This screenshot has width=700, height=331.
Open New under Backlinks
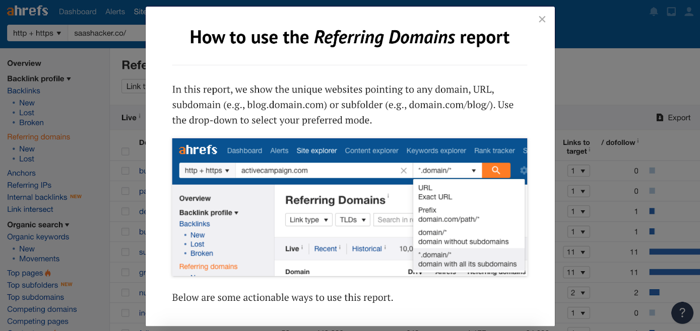click(27, 103)
